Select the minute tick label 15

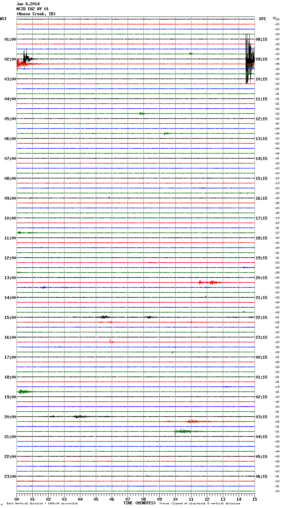pos(255,499)
